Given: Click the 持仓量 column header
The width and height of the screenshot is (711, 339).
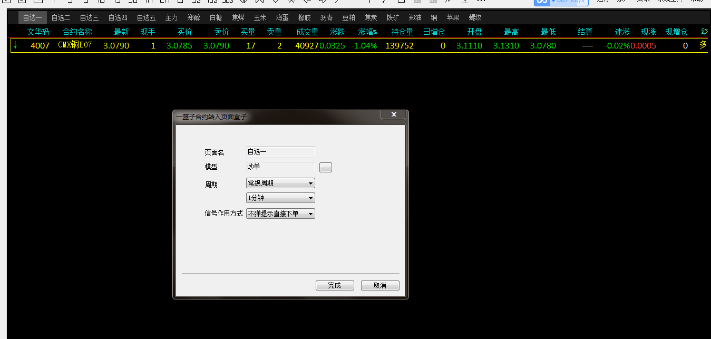Looking at the screenshot, I should click(x=402, y=32).
